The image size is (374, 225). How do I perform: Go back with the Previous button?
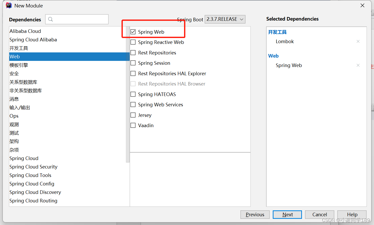(x=255, y=214)
